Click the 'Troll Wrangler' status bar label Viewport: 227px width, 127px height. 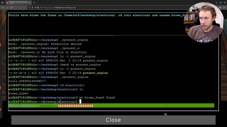point(23,106)
